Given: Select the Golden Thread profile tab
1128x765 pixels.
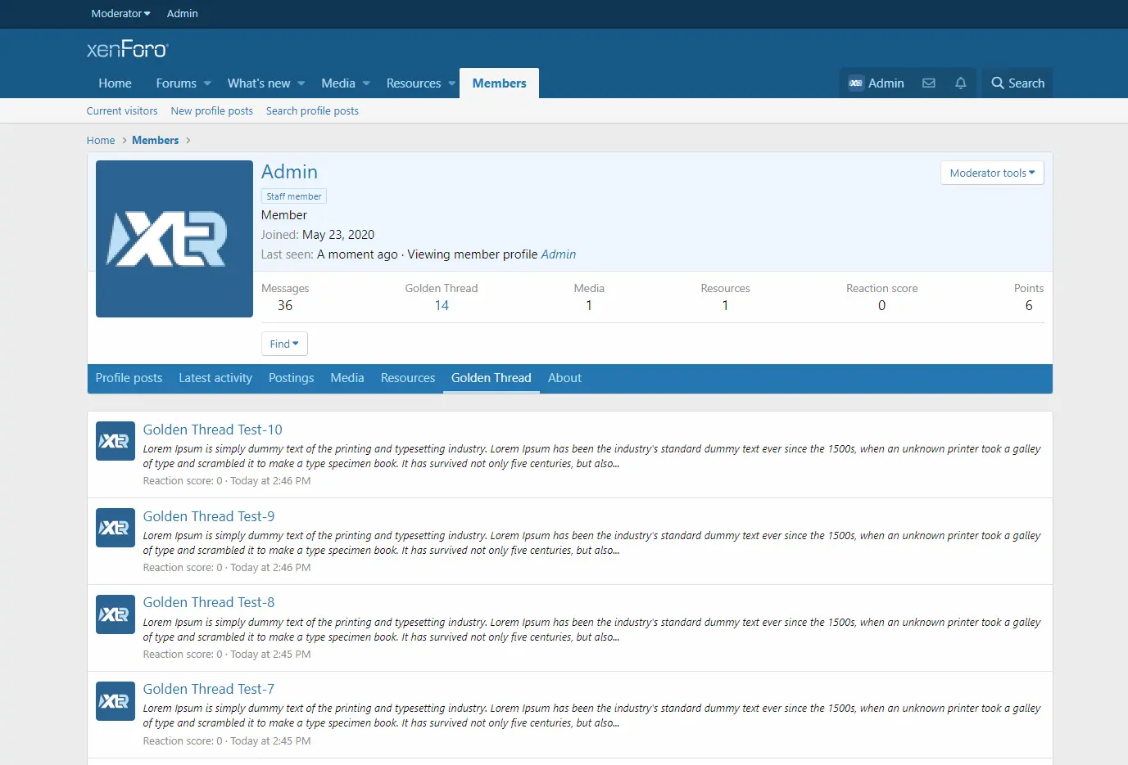Looking at the screenshot, I should (x=492, y=378).
